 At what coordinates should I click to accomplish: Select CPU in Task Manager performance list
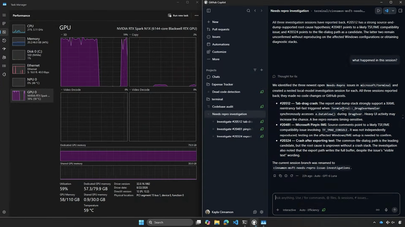coord(32,29)
